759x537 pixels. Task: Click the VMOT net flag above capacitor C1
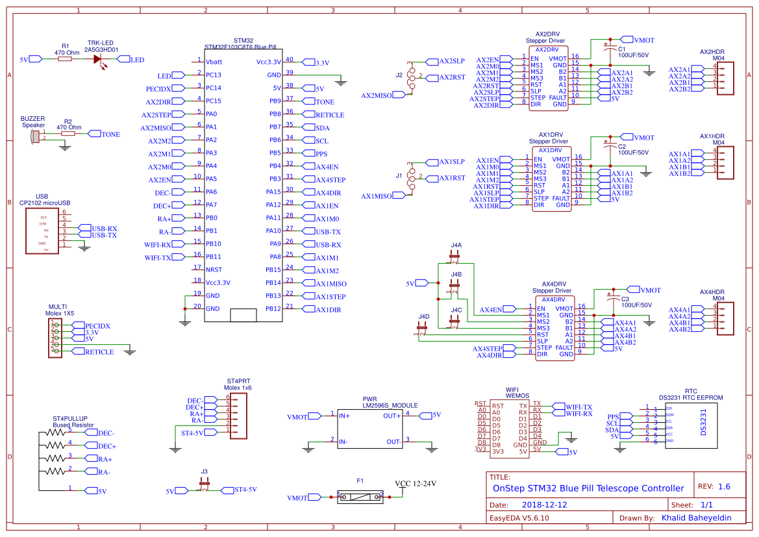pyautogui.click(x=637, y=40)
